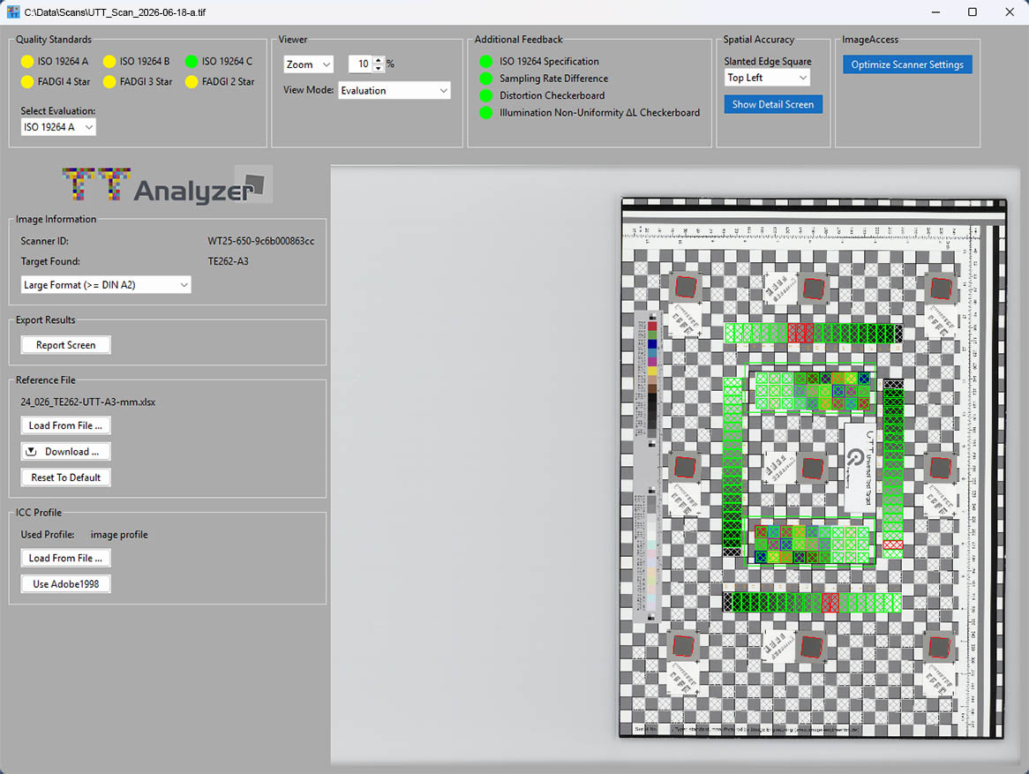The width and height of the screenshot is (1029, 774).
Task: Click the ISO 19264 A yellow status indicator
Action: pyautogui.click(x=26, y=61)
